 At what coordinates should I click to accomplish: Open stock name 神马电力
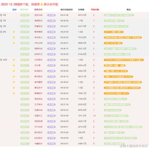38,38
